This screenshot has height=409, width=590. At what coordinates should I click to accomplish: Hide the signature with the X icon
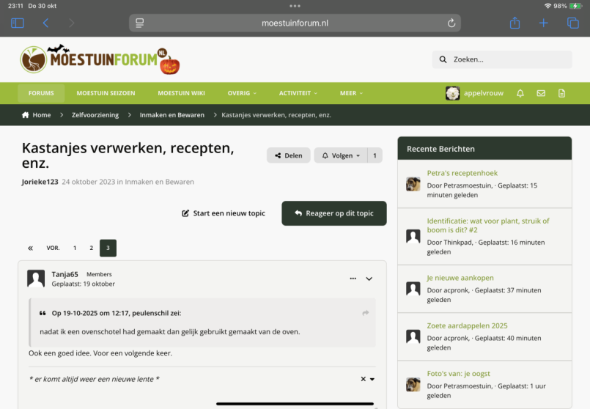pos(363,379)
